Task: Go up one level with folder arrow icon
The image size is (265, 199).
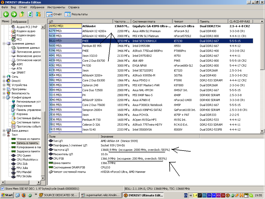Action: pos(22,14)
